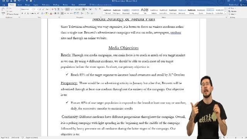Open the Review ribbon tab
Image resolution: width=247 pixels, height=139 pixels.
[x=65, y=5]
